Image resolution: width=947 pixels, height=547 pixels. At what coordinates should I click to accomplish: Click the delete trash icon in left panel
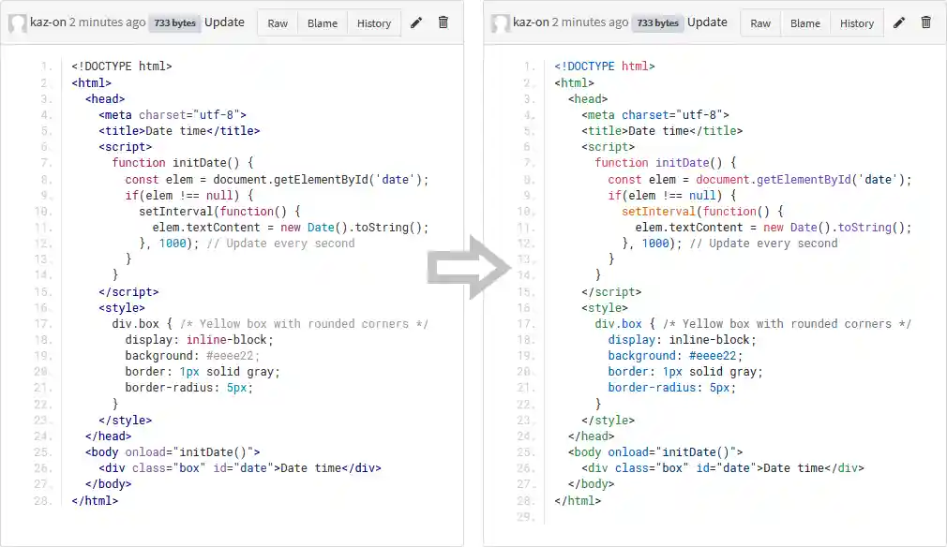pyautogui.click(x=443, y=22)
